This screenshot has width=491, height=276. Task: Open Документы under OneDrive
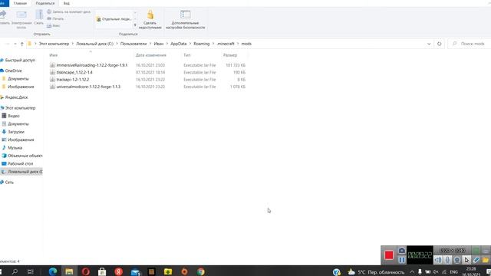click(x=18, y=79)
